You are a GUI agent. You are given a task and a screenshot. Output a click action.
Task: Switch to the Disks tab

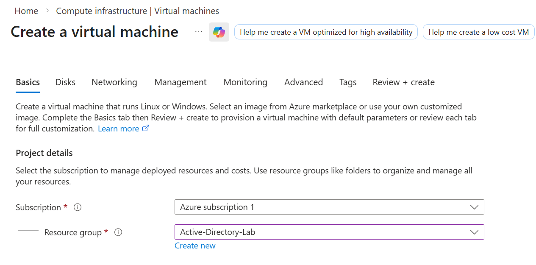[x=65, y=82]
